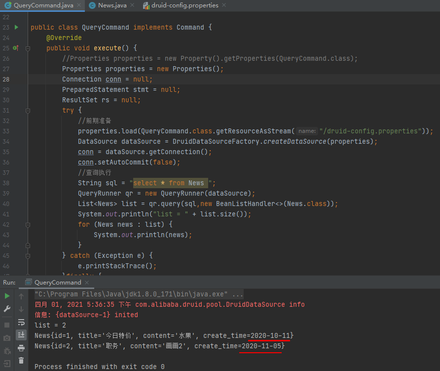440x371 pixels.
Task: Toggle Scroll to End in console toolbar
Action: 21,335
